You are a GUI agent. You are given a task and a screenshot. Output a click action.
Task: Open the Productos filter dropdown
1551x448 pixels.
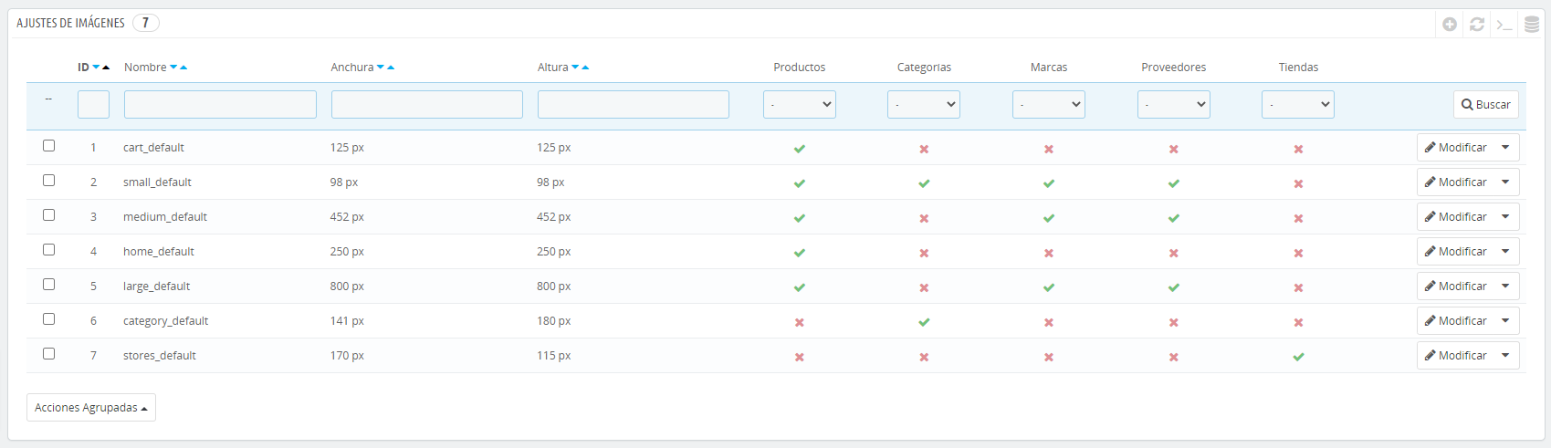point(800,105)
